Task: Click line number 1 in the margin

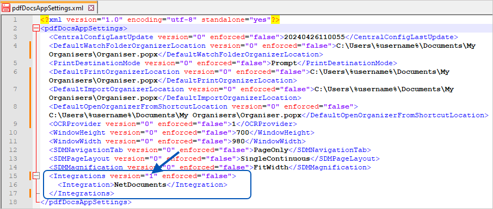Action: pyautogui.click(x=16, y=20)
